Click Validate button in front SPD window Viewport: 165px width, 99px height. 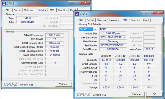pos(136,94)
